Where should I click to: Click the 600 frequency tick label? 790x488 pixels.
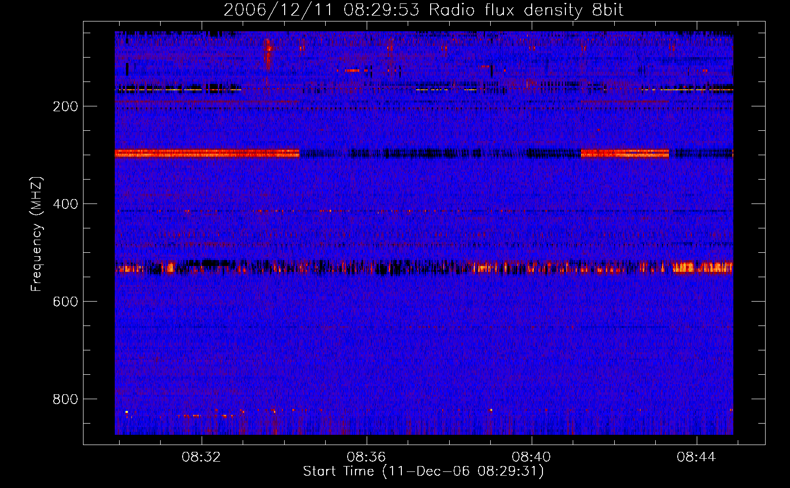(65, 302)
